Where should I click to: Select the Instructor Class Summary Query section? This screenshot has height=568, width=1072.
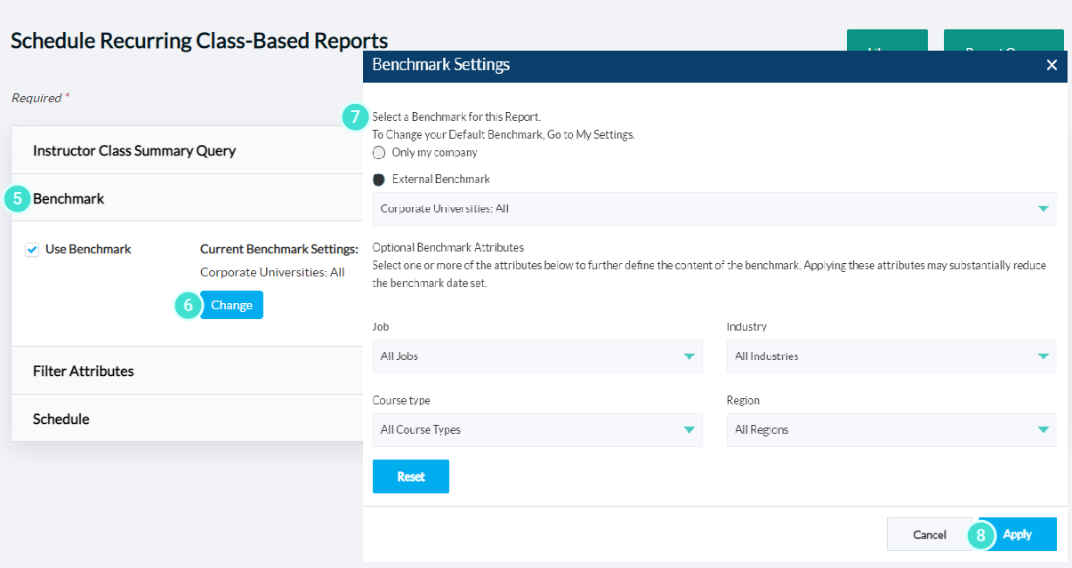tap(133, 150)
